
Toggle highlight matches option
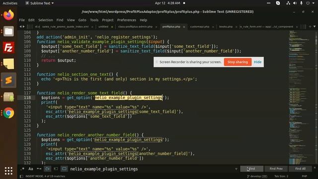click(64, 169)
